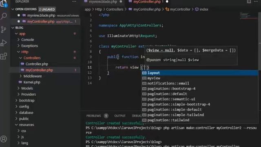
Task: Open the Accounts menu icon
Action: (4, 139)
